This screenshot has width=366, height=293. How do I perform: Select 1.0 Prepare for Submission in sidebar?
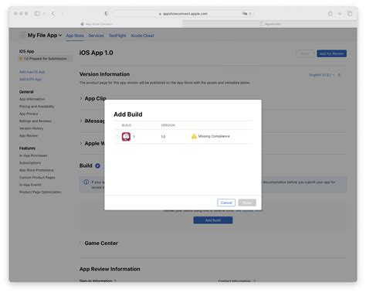(x=46, y=59)
